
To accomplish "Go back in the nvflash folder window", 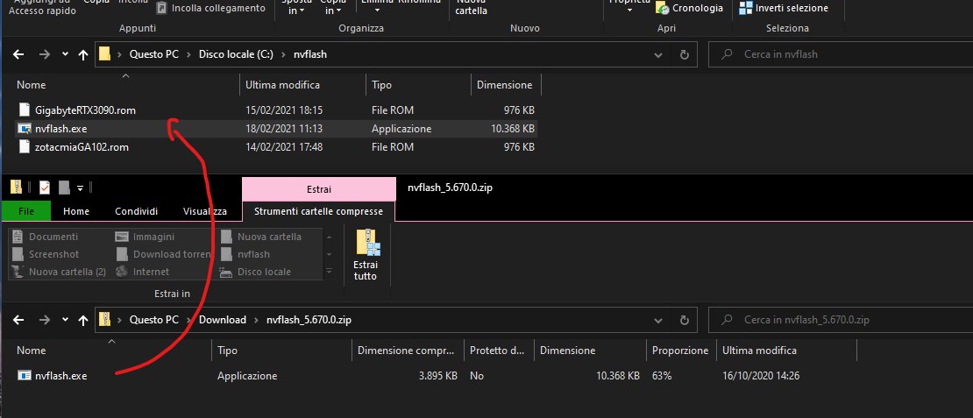I will [18, 54].
